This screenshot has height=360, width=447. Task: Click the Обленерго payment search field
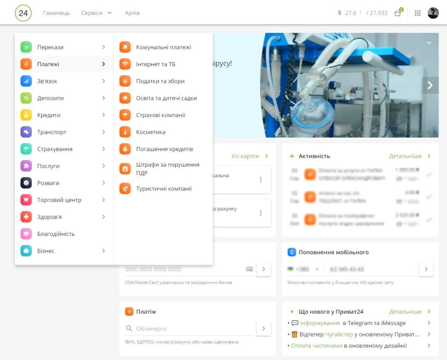[x=190, y=329]
